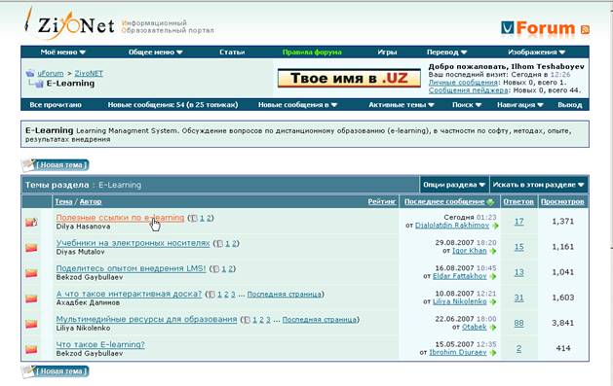The image size is (613, 386).
Task: Open Опции раздела dropdown
Action: pyautogui.click(x=454, y=185)
